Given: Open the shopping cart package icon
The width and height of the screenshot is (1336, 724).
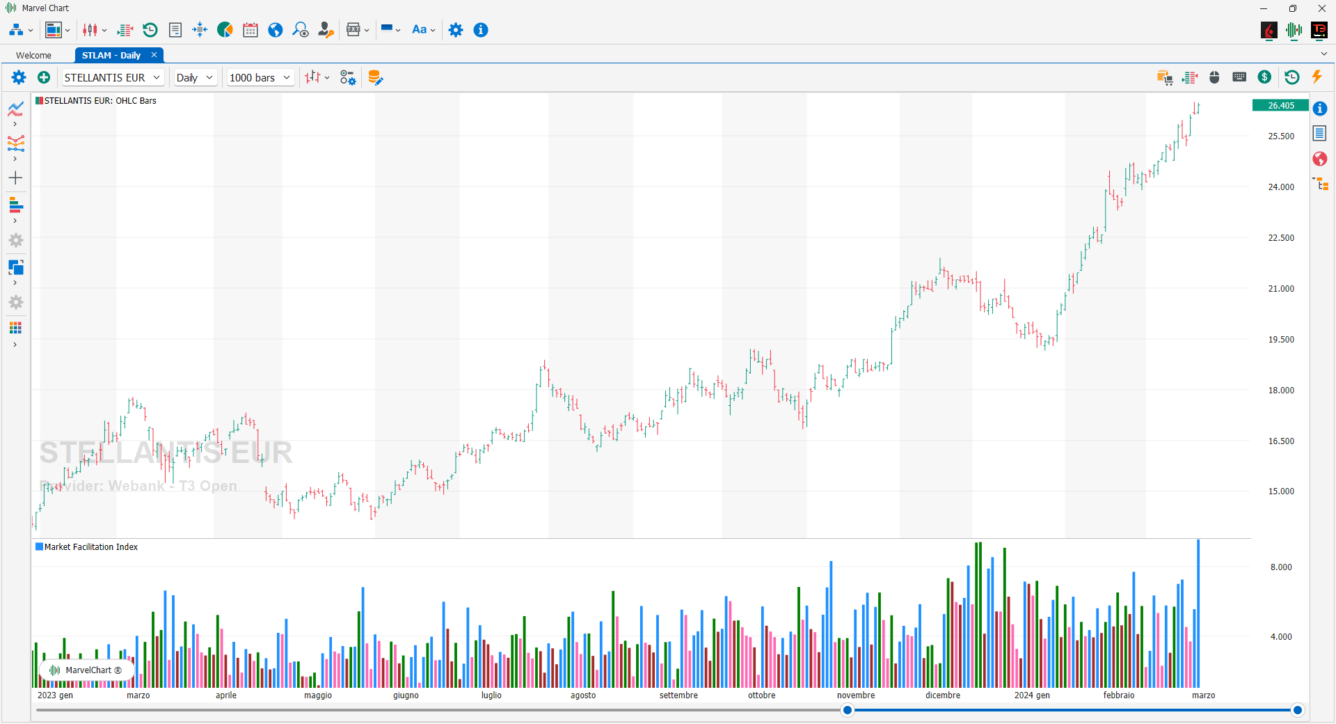Looking at the screenshot, I should (1165, 77).
